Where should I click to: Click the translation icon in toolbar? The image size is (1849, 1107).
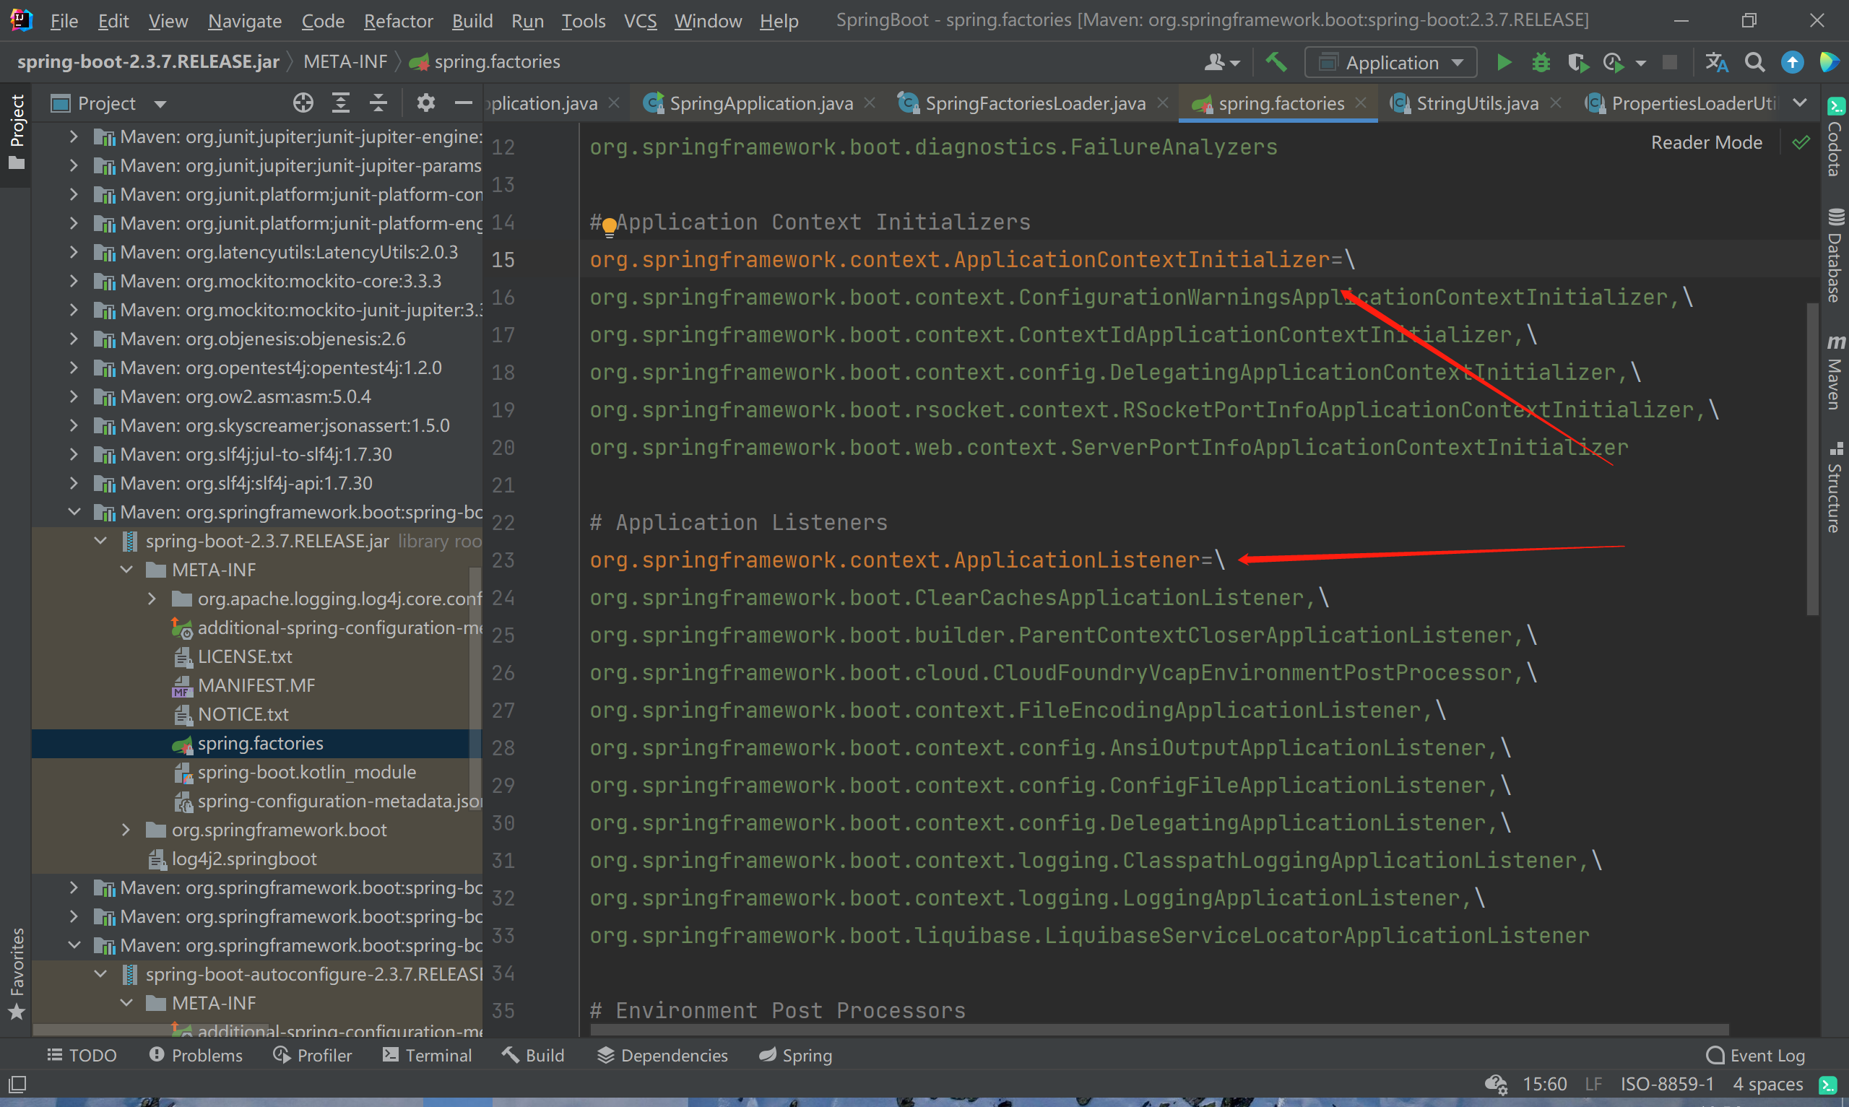tap(1716, 63)
